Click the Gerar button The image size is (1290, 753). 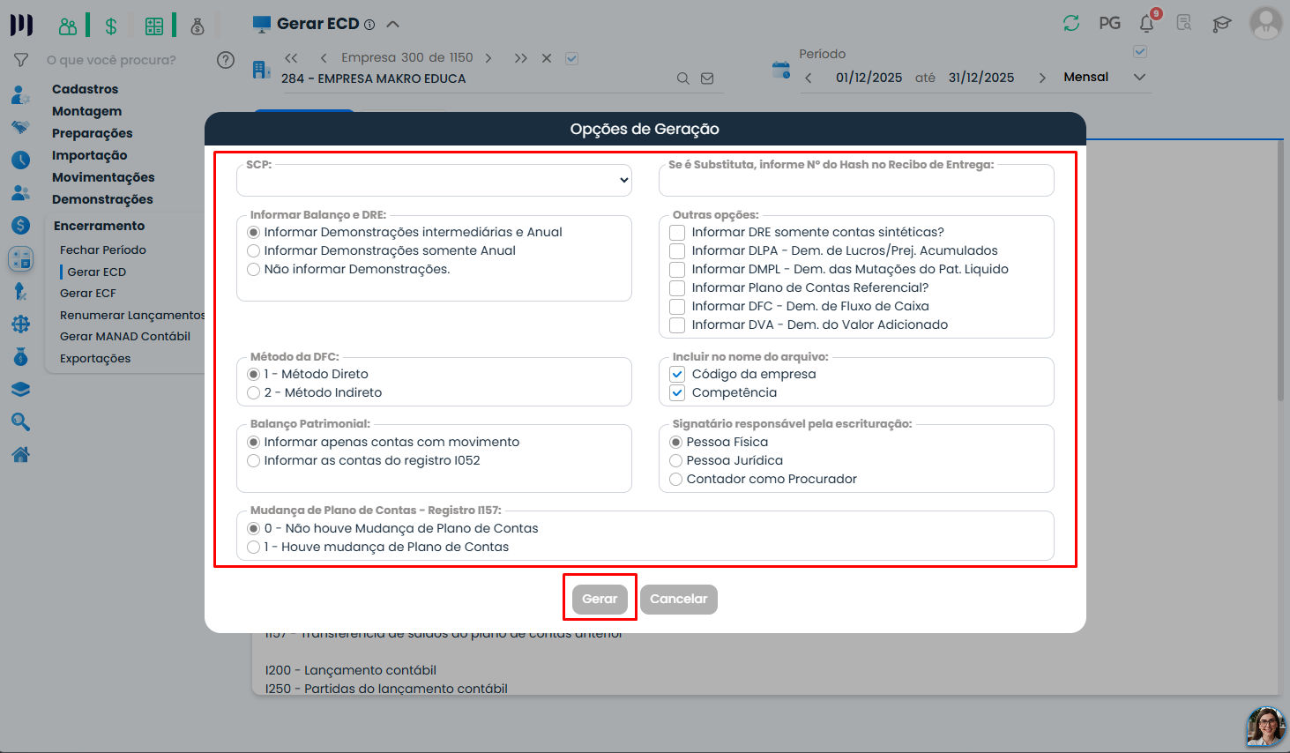600,600
